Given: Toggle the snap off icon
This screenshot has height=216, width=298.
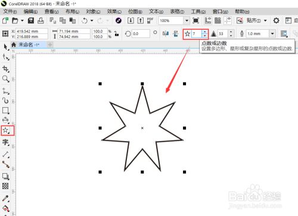Looking at the screenshot, I should click(240, 20).
